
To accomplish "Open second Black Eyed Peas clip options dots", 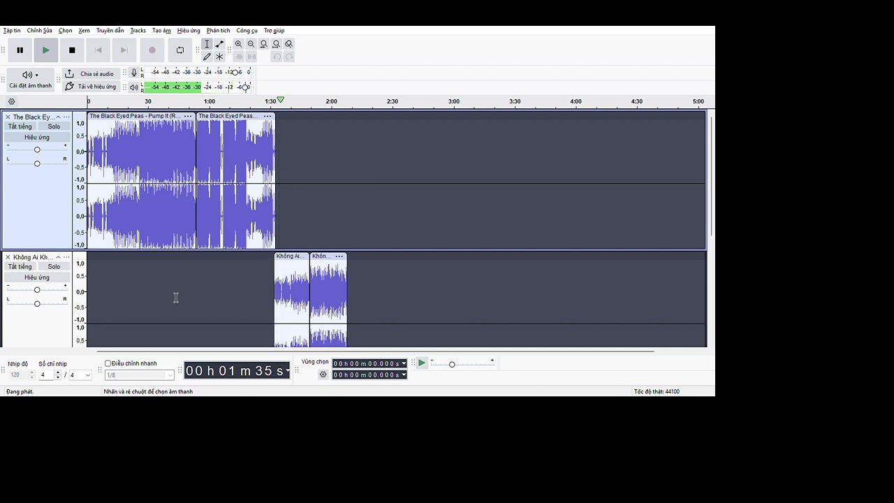I will point(267,116).
